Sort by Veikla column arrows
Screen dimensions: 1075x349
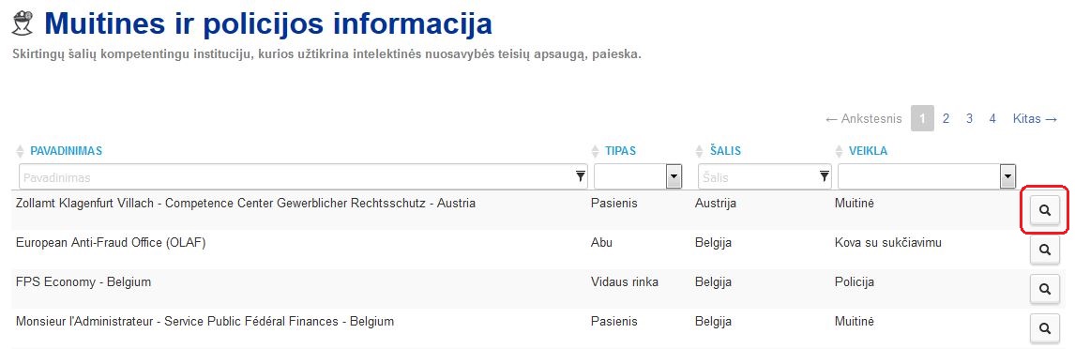pyautogui.click(x=840, y=151)
